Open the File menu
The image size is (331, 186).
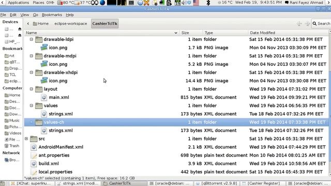3,15
